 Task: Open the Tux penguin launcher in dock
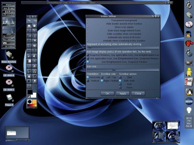click(x=189, y=34)
